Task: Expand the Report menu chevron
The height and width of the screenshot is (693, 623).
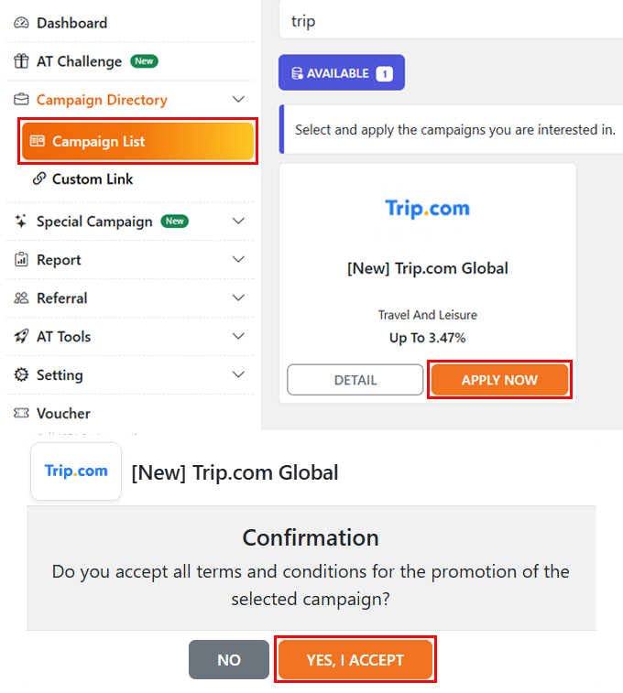Action: (238, 260)
